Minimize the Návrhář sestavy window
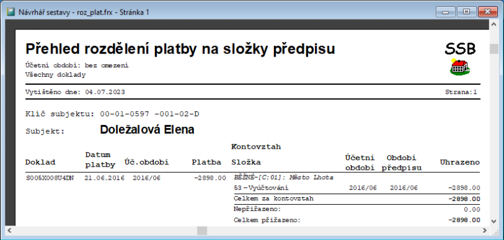504x240 pixels. point(445,12)
